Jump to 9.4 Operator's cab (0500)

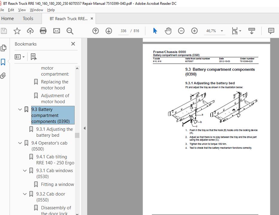tap(49, 146)
